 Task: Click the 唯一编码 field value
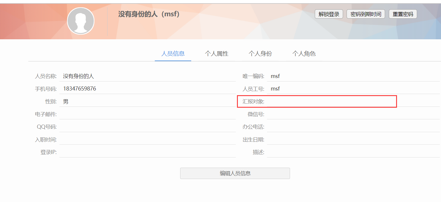(353, 76)
